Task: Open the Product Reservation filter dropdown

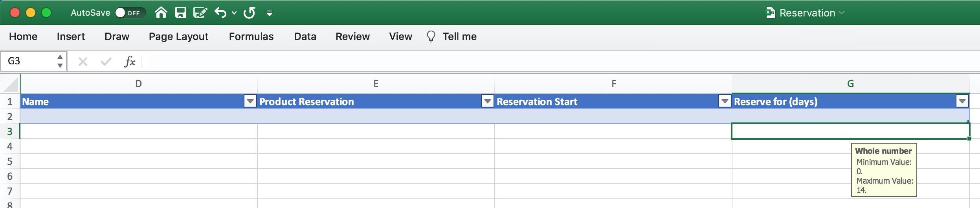Action: (487, 102)
